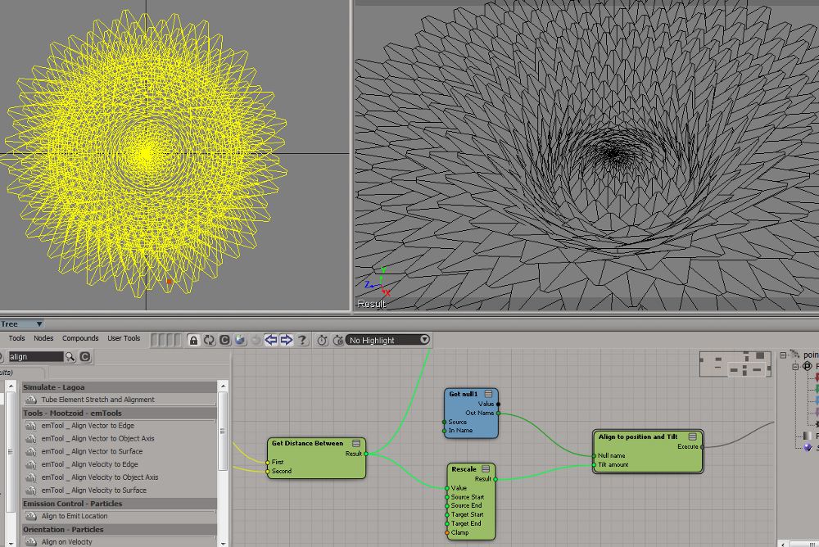Click the help question mark icon
The height and width of the screenshot is (547, 819).
[x=302, y=340]
